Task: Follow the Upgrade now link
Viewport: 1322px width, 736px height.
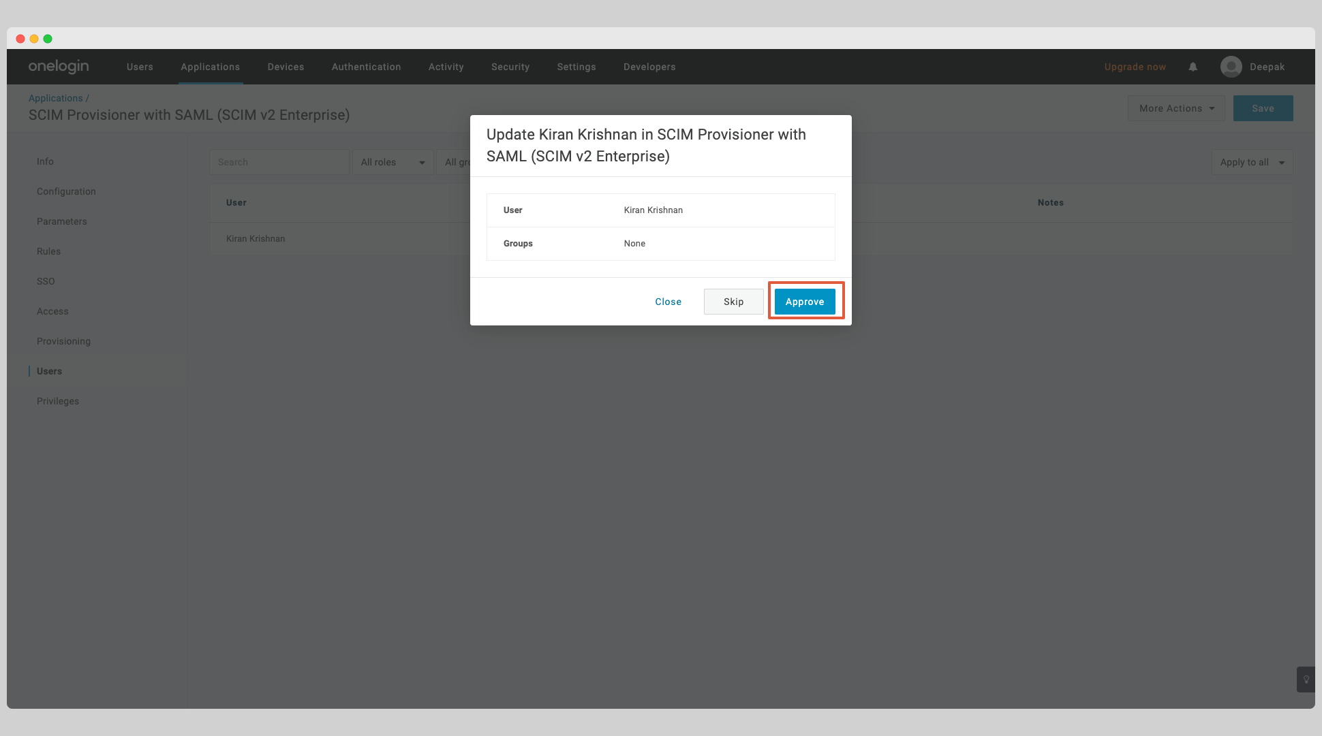Action: tap(1135, 67)
